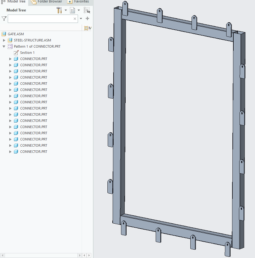
Task: Expand the first CONNECTOR.PRT in the pattern
Action: [10, 59]
